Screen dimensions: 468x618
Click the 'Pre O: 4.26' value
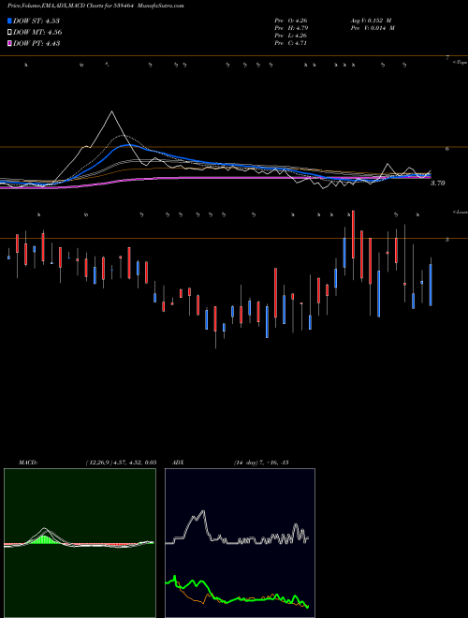pos(291,21)
